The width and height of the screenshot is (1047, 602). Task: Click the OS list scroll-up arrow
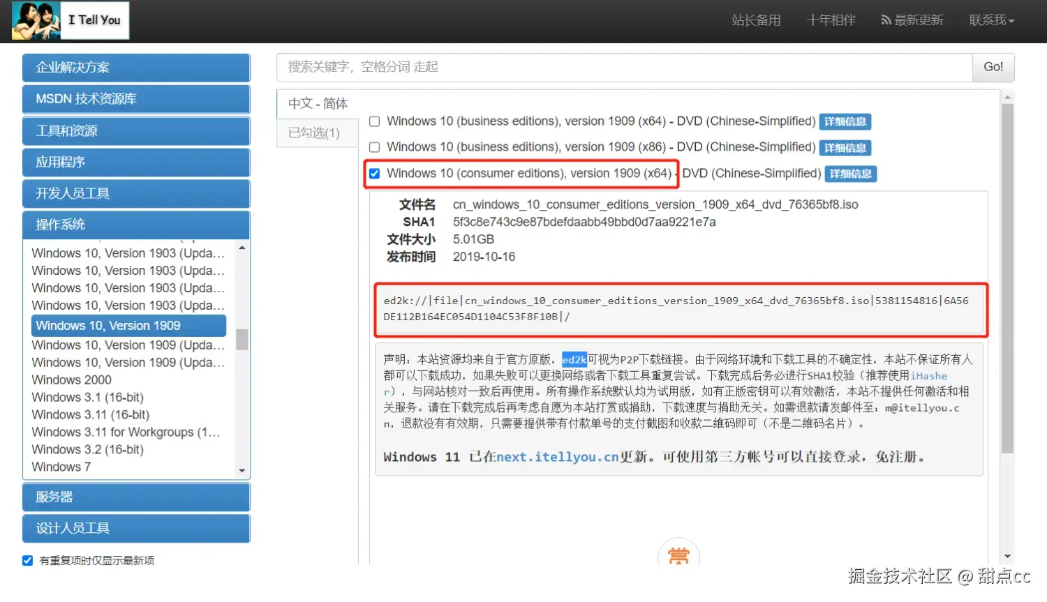pos(242,248)
